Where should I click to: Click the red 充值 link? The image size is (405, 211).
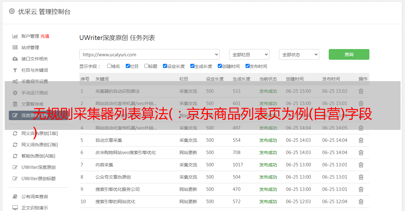point(45,36)
